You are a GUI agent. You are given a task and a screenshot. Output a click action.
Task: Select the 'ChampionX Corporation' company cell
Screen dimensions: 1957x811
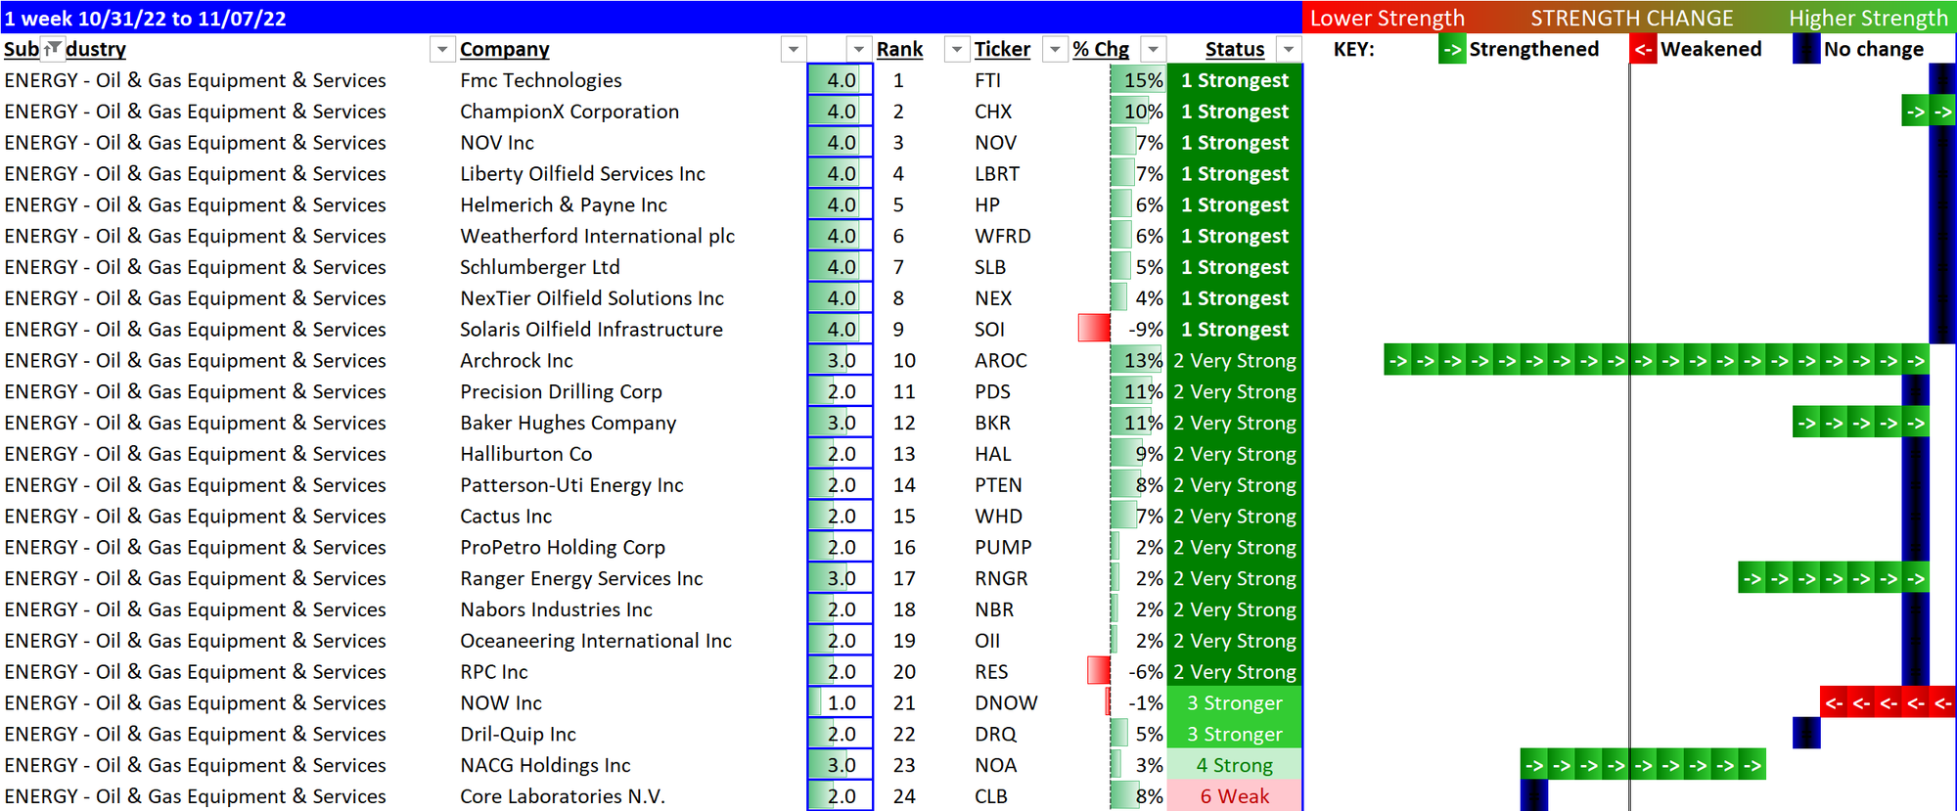point(569,112)
